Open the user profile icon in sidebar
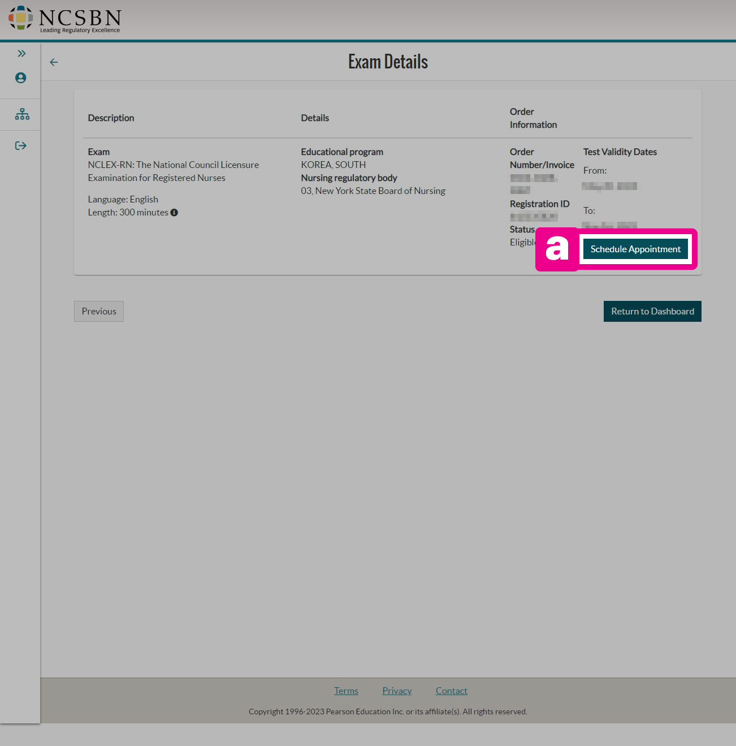Screen dimensions: 736x746 click(x=21, y=78)
